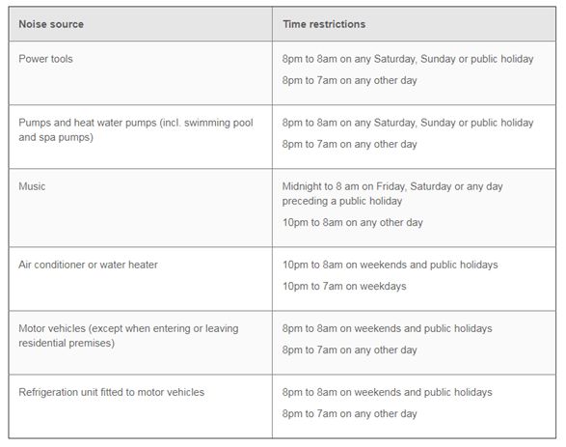This screenshot has height=447, width=566.
Task: Click Power tools '8pm to 8am' Saturday restriction
Action: [408, 59]
